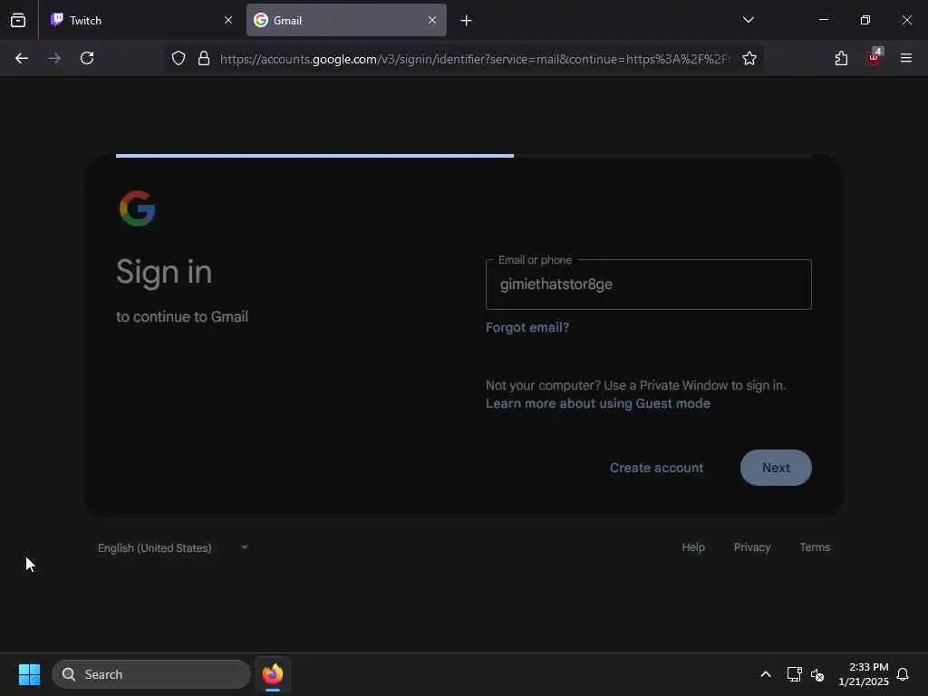Focus the Email or phone field
The width and height of the screenshot is (928, 696).
click(649, 284)
